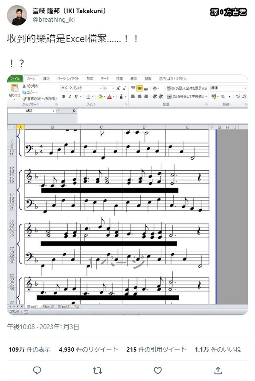Expand the clipboard dialog launcher
Screen dimensions: 255x381
pos(56,104)
